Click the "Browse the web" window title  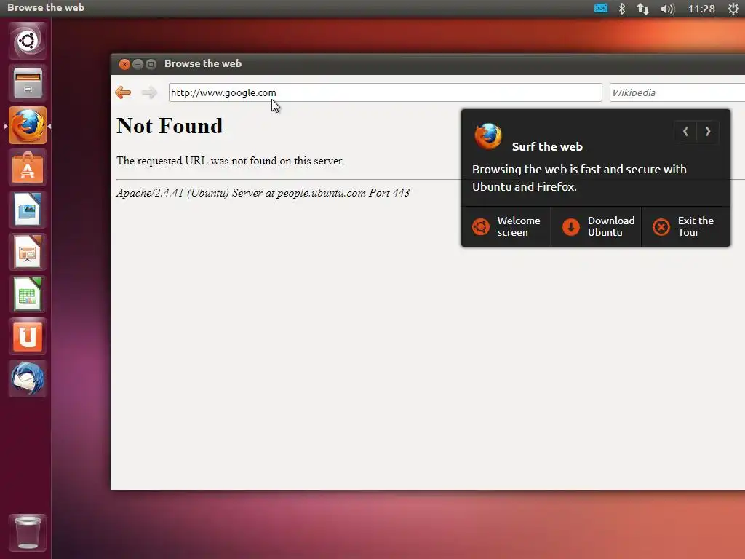(x=203, y=64)
